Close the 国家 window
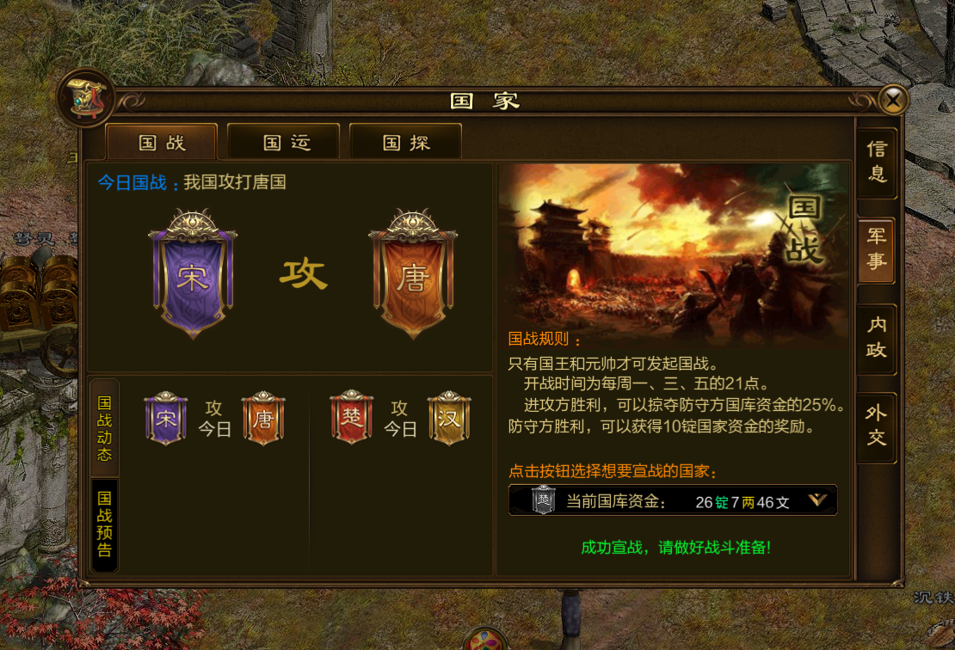This screenshot has width=955, height=650. (x=893, y=100)
